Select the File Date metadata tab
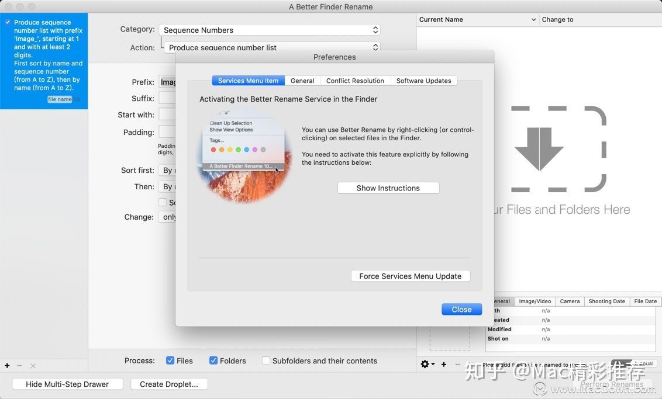 click(645, 301)
